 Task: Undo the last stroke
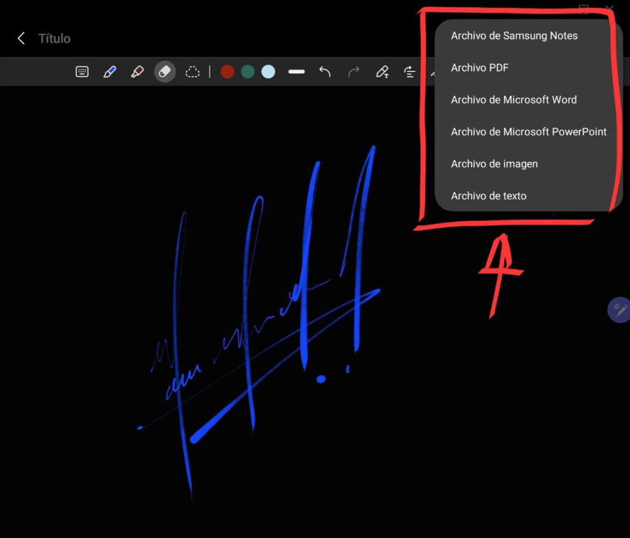(325, 72)
